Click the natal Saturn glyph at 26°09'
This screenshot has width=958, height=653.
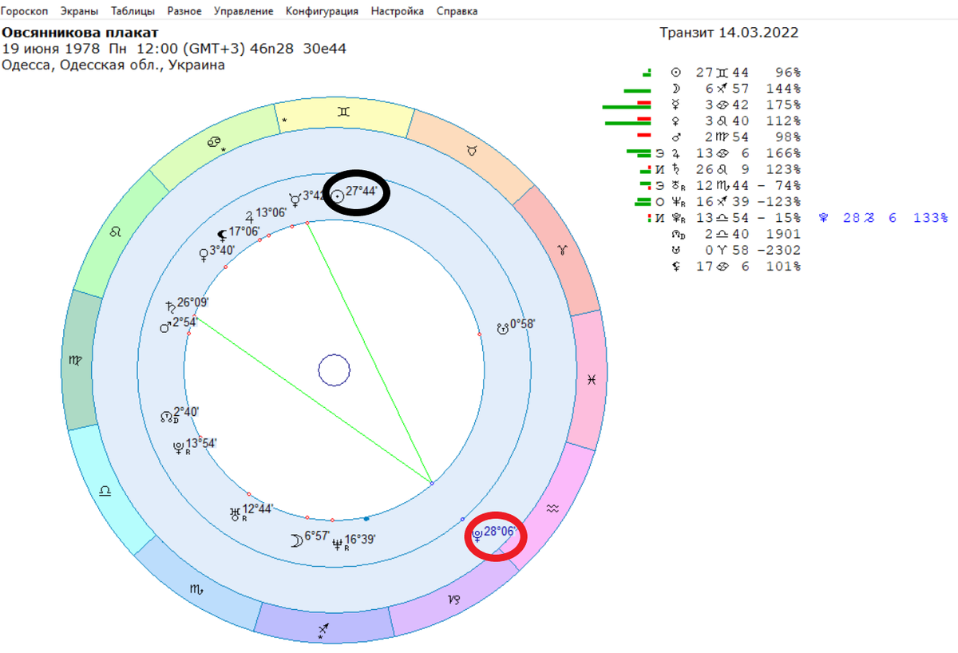(170, 306)
